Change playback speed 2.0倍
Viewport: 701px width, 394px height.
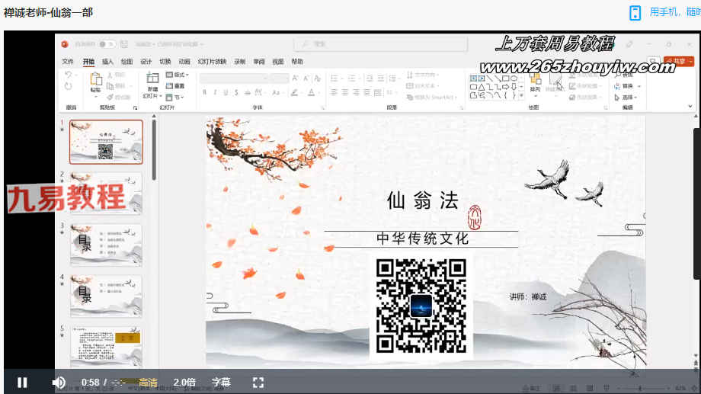click(x=184, y=383)
